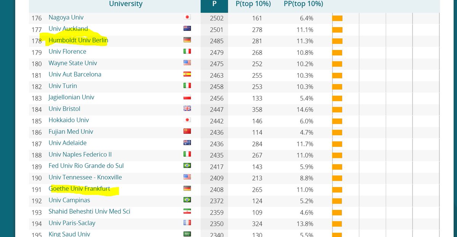457x237 pixels.
Task: Select rank number 191 for Goethe Univ Frankfurt
Action: (37, 190)
